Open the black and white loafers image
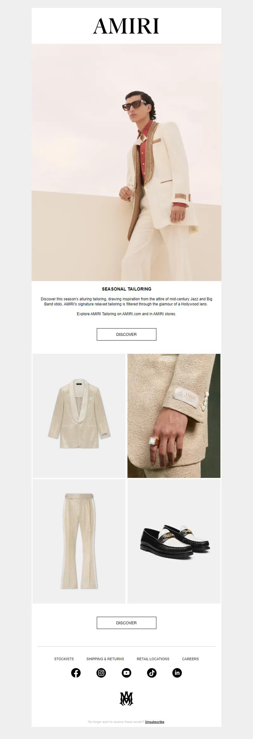The width and height of the screenshot is (253, 739). coord(174,541)
